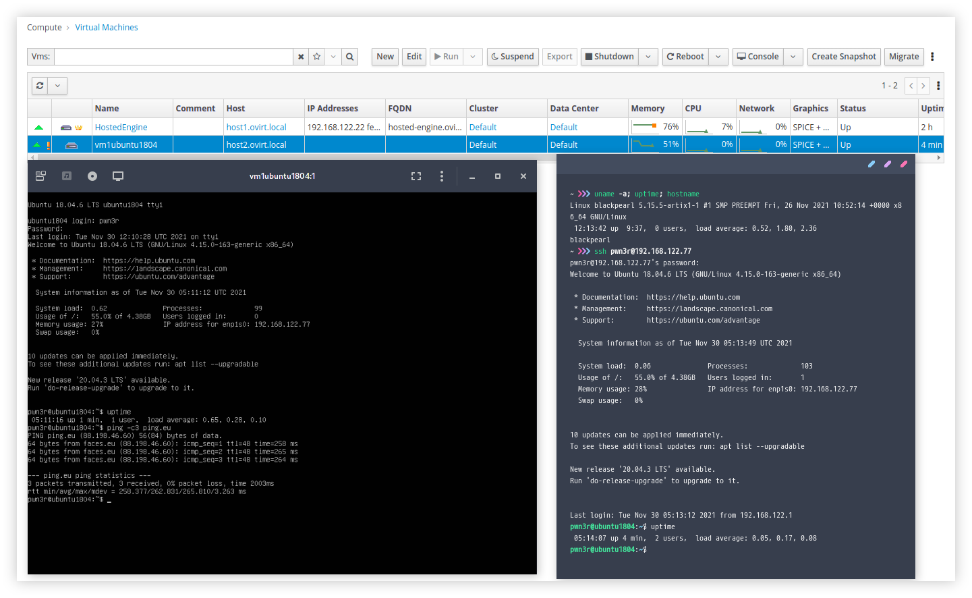Bookmark the search using the star icon
The height and width of the screenshot is (598, 972).
pyautogui.click(x=316, y=57)
